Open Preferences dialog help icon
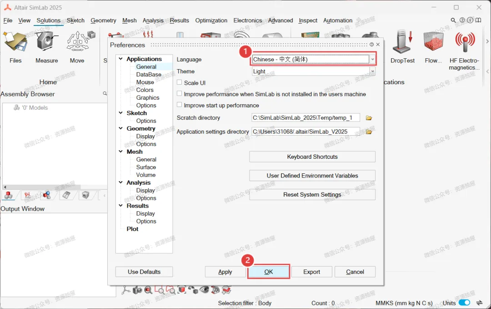This screenshot has height=309, width=491. point(371,45)
